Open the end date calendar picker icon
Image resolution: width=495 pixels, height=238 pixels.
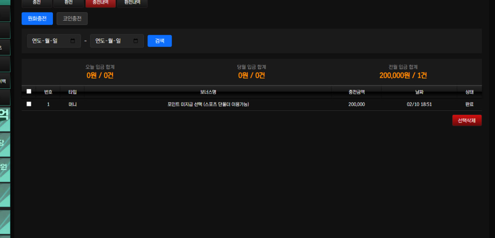coord(136,41)
